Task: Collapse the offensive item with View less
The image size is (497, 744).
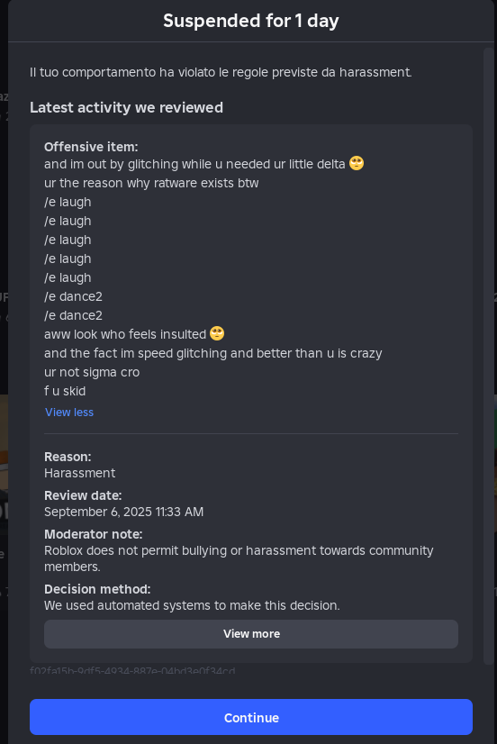Action: (69, 413)
